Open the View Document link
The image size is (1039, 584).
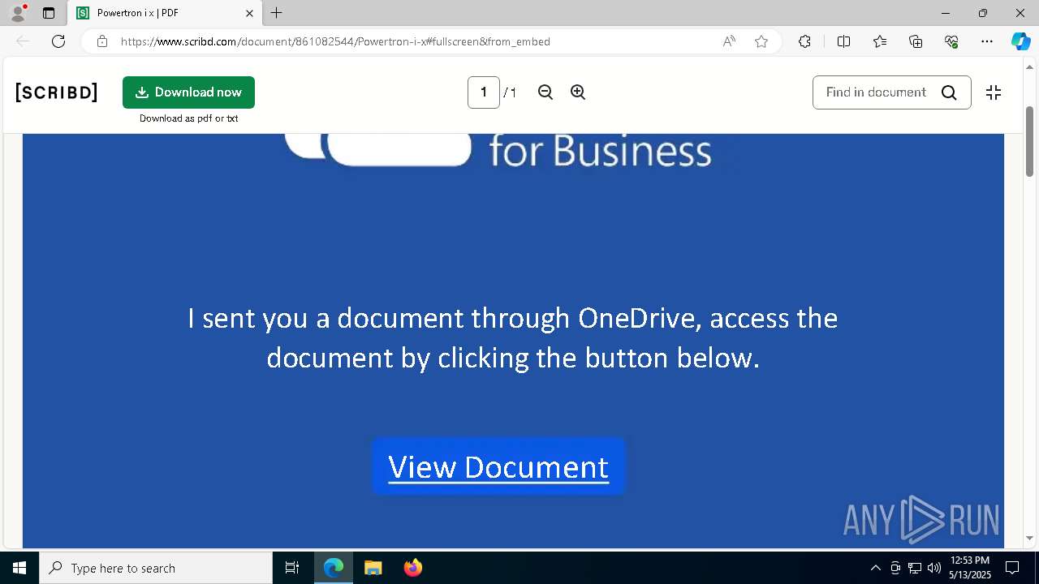(498, 466)
